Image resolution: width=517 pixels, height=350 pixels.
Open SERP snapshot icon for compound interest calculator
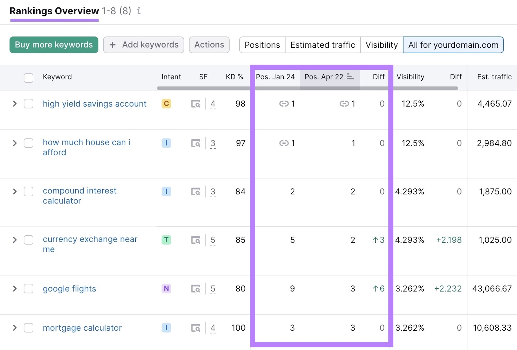[196, 191]
